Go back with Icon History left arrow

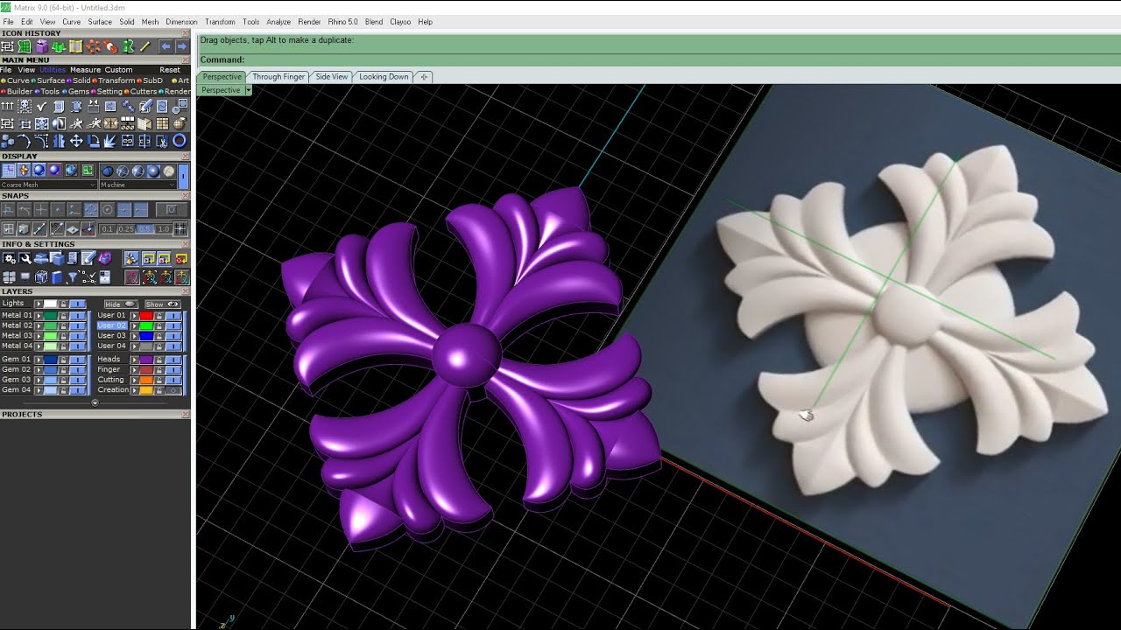pyautogui.click(x=166, y=46)
